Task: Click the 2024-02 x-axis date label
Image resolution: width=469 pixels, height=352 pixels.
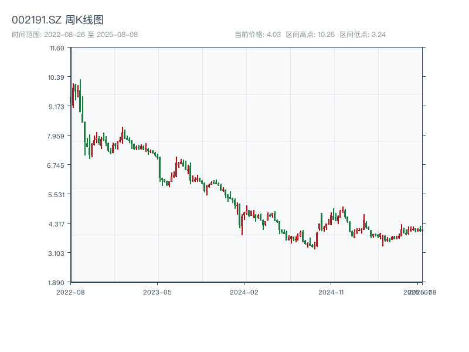Action: pos(244,292)
